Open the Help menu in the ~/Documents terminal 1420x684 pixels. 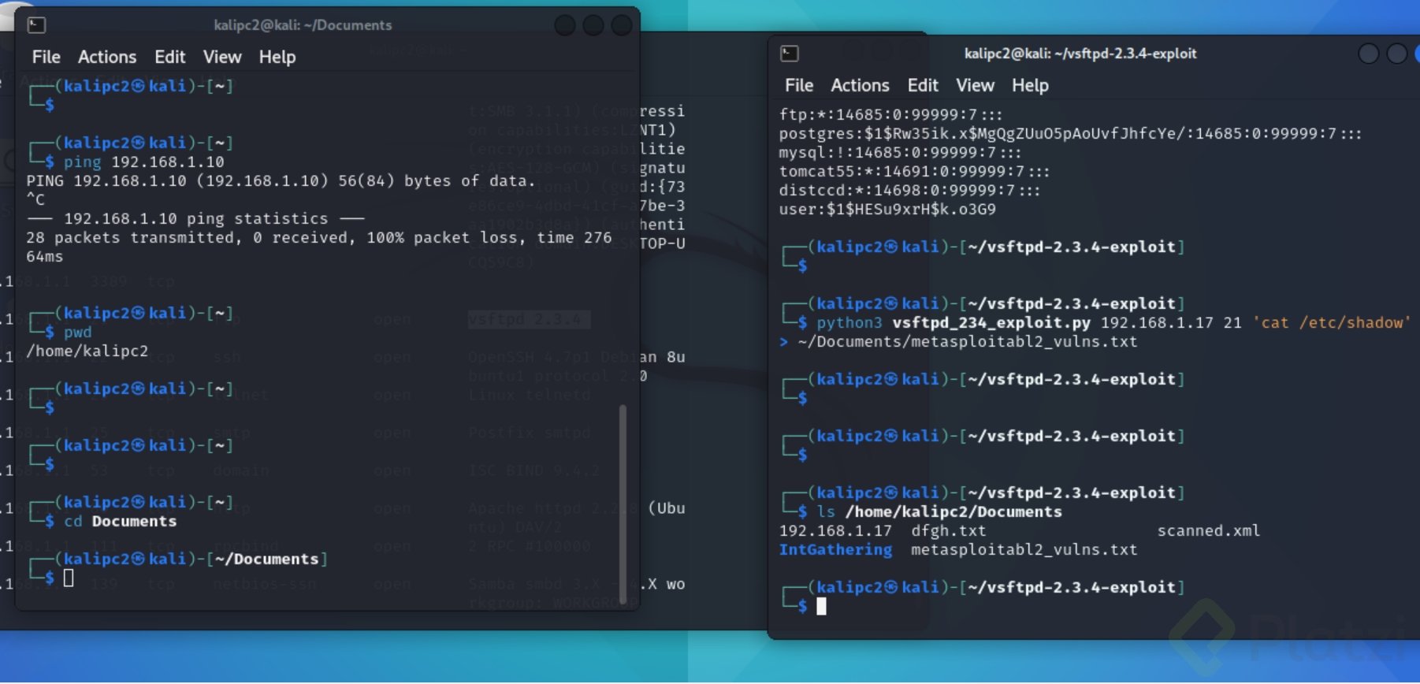277,57
